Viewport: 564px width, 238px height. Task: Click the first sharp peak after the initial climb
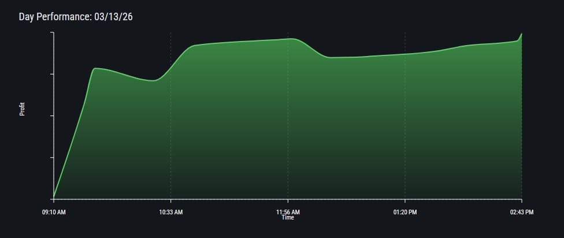[95, 68]
